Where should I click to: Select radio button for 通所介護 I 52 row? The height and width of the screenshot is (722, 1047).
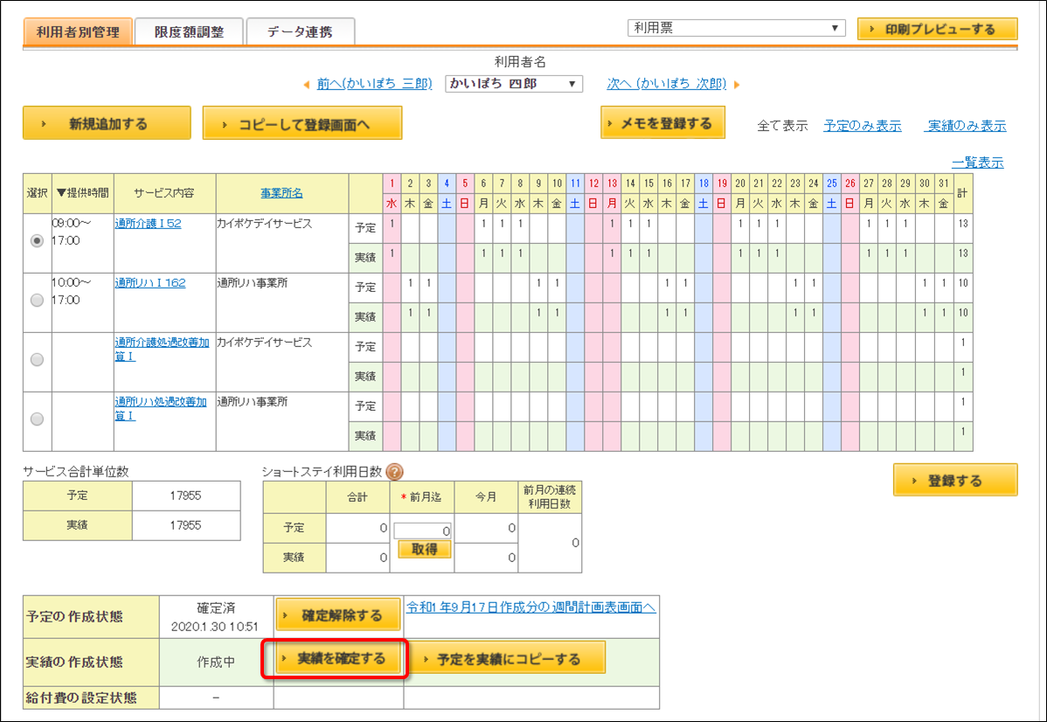coord(38,240)
